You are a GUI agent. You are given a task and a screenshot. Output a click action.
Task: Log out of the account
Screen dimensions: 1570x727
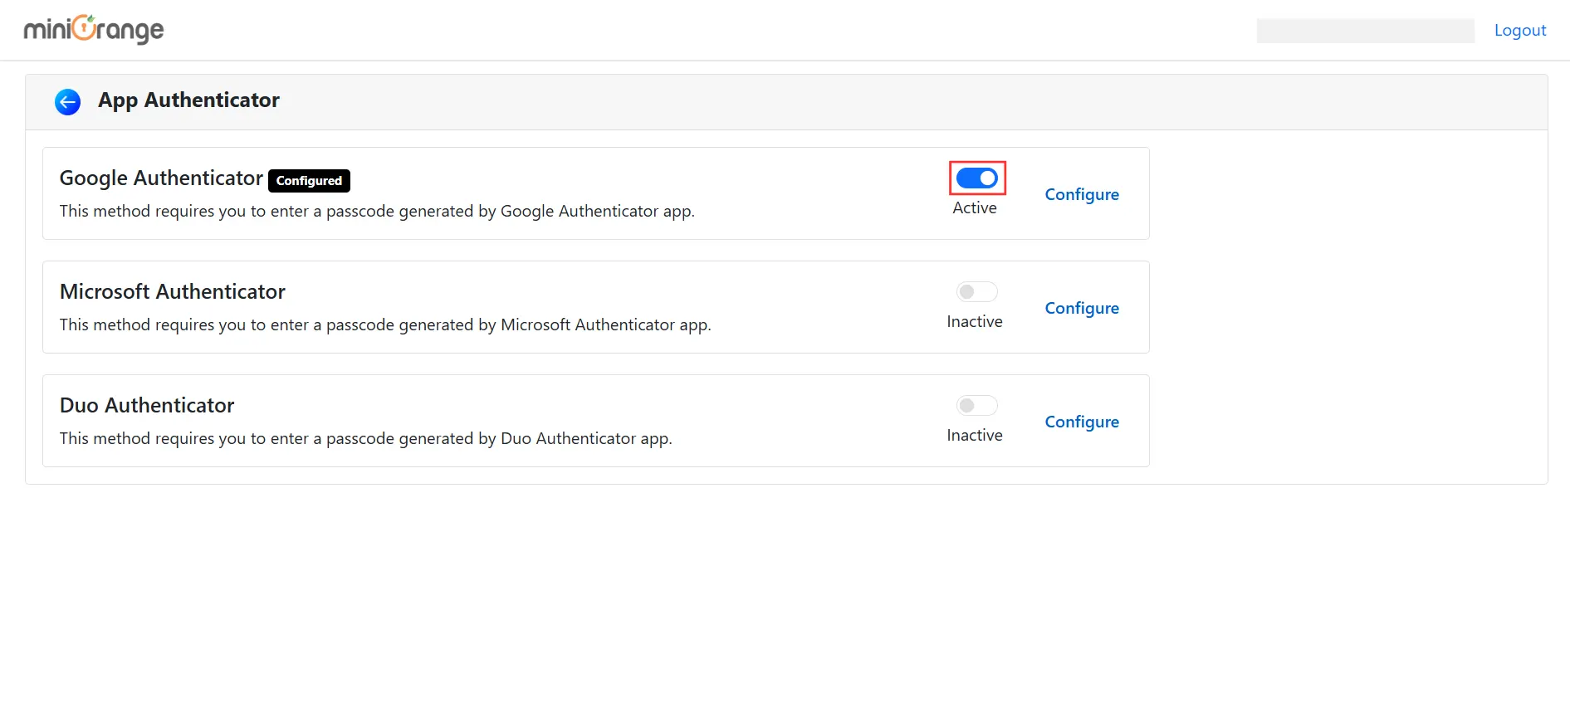(x=1520, y=30)
